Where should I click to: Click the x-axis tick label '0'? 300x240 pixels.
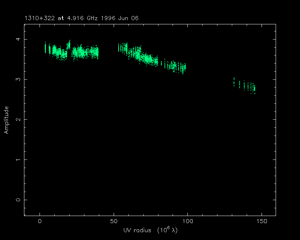click(40, 221)
